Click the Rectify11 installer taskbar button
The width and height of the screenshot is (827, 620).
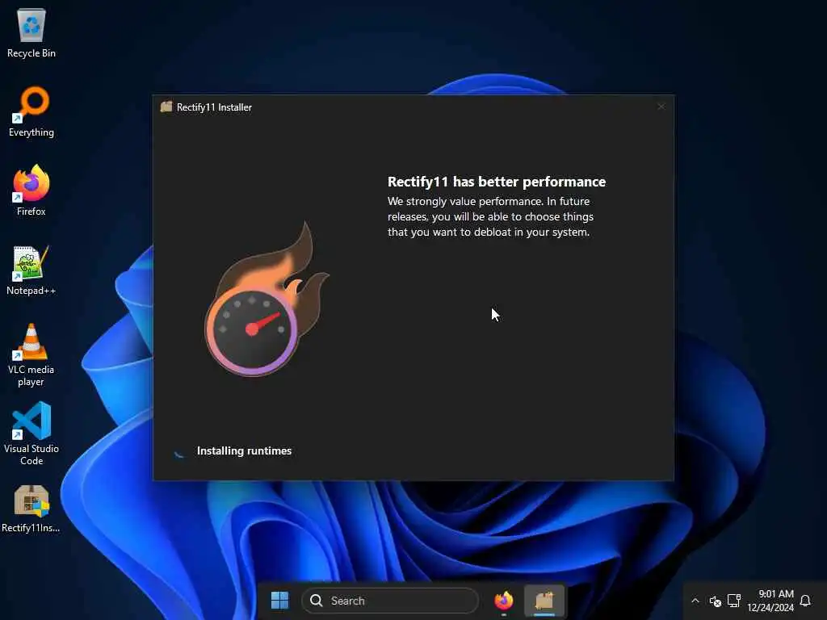[x=544, y=601]
